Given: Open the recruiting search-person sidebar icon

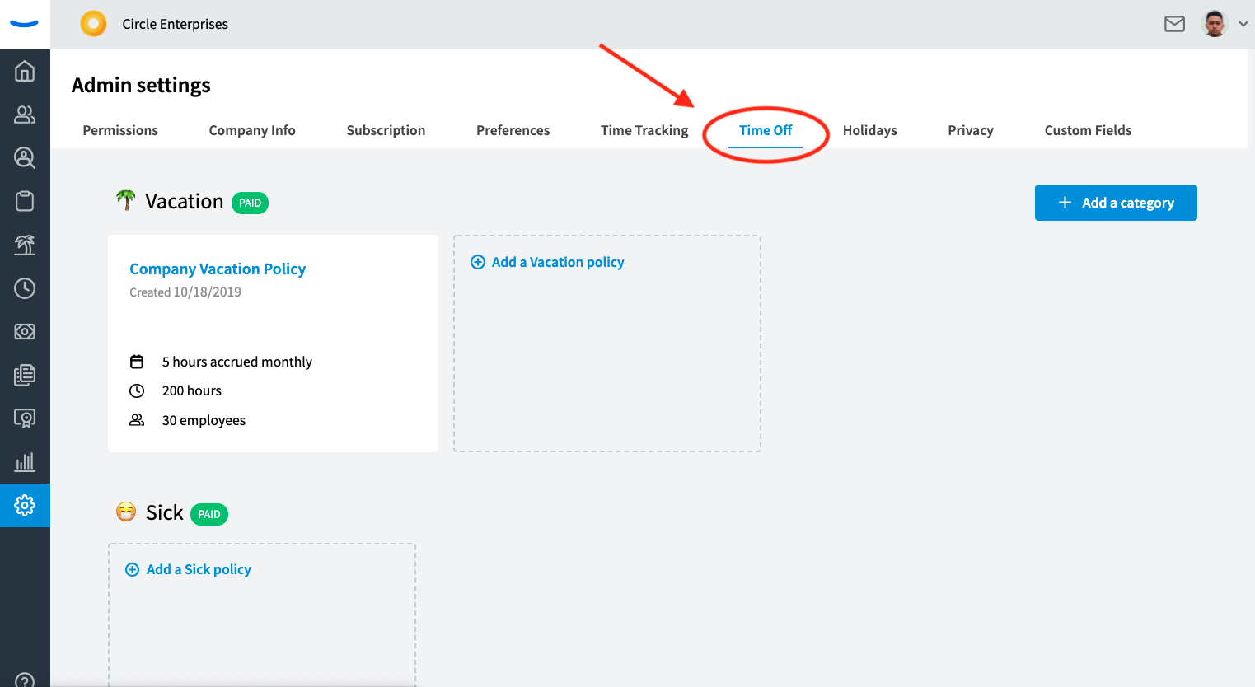Looking at the screenshot, I should (25, 157).
